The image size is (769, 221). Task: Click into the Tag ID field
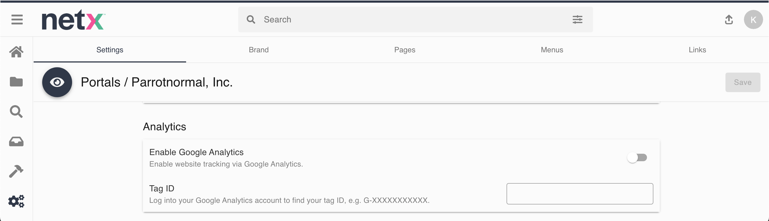click(579, 194)
